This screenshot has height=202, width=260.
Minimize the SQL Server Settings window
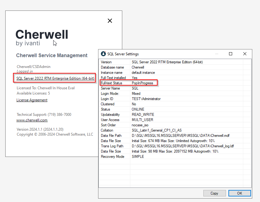pyautogui.click(x=216, y=54)
